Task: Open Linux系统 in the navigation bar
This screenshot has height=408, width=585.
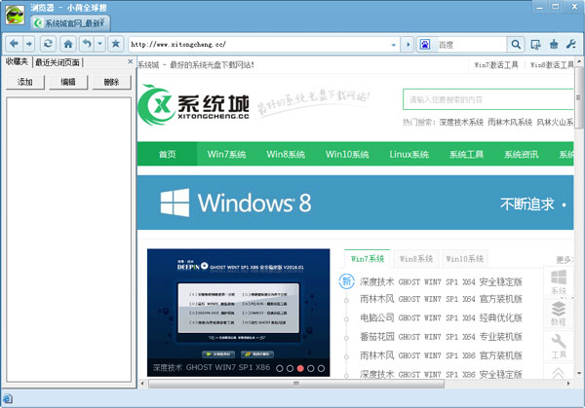Action: coord(409,154)
